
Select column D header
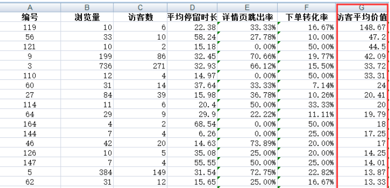pos(192,8)
